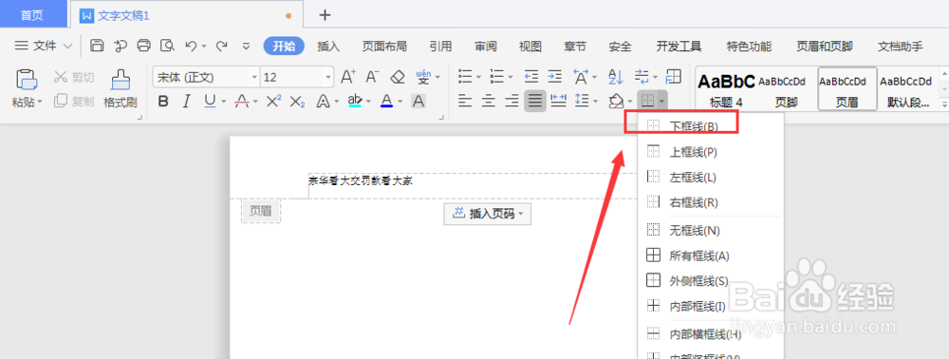This screenshot has width=949, height=359.
Task: Click the Cut (剪切) button
Action: coord(74,77)
